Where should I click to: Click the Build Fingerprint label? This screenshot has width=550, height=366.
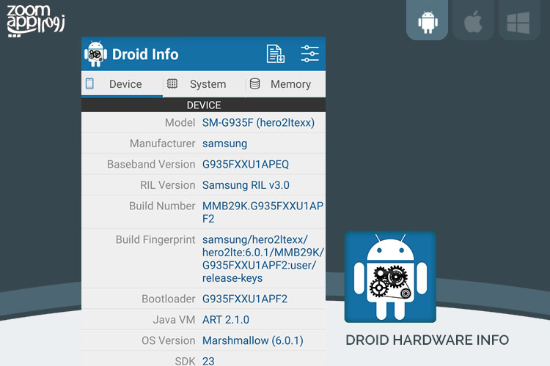(x=155, y=240)
